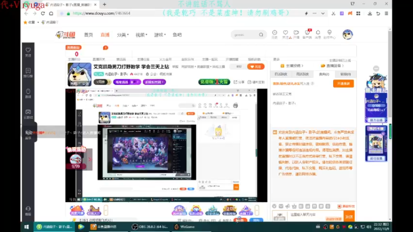Click the browser refresh button
Screen dimensions: 413x232
(43, 13)
